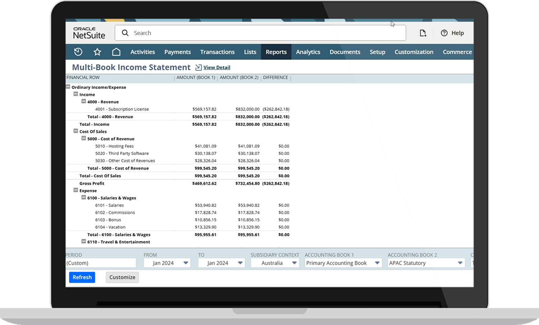
Task: Open the Transactions menu
Action: (x=217, y=52)
